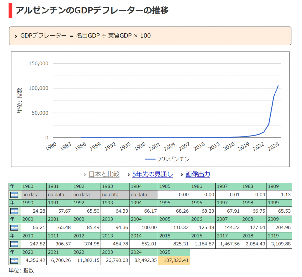Open the 日本と比較 link
Viewport: 302px width, 277px height.
pos(104,174)
